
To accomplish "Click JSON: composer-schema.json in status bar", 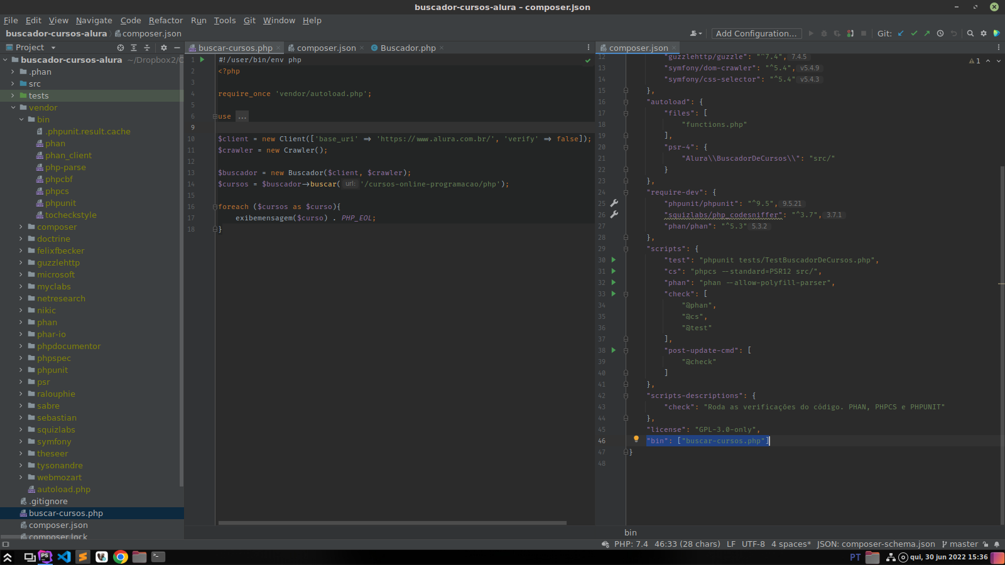I will click(x=876, y=544).
